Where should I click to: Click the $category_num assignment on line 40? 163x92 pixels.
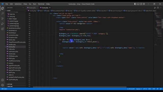75,36
